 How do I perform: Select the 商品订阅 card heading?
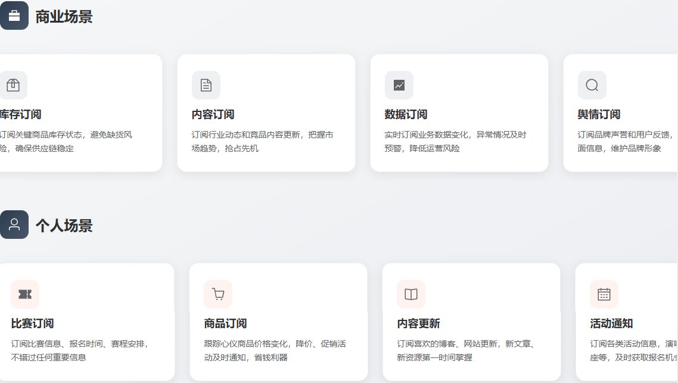[x=225, y=323]
